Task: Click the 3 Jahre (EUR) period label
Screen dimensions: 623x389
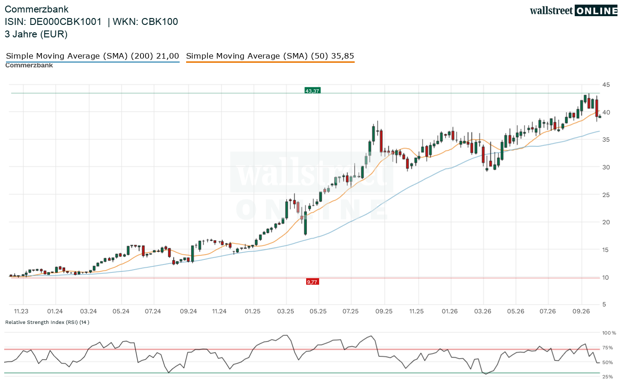Action: point(36,34)
